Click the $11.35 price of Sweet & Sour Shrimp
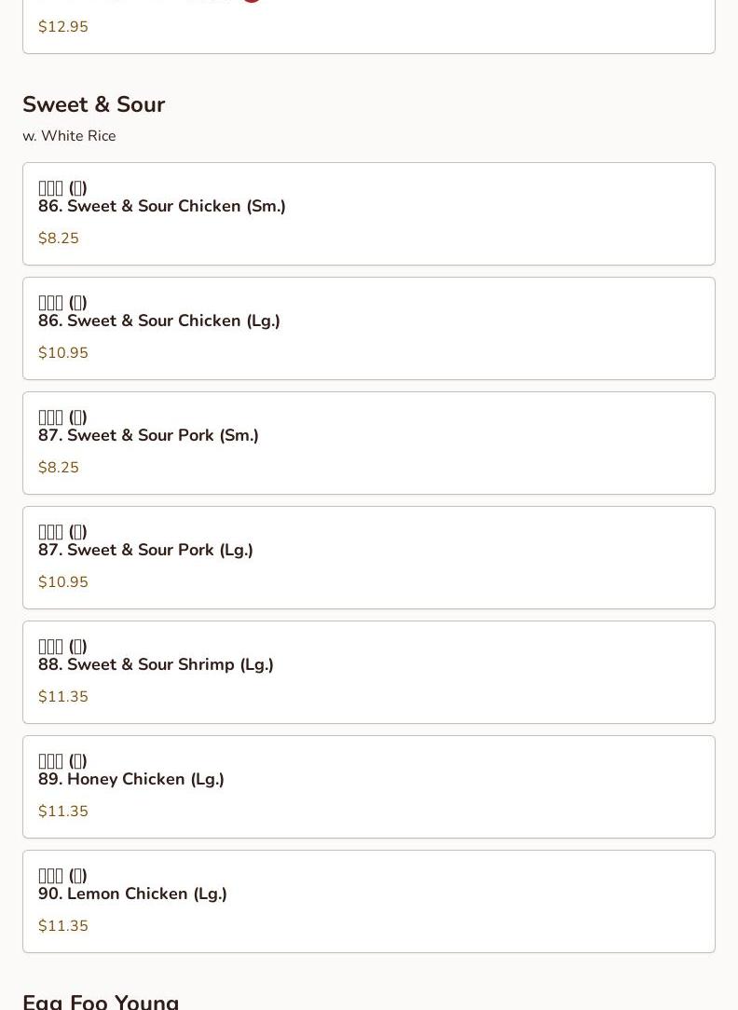Viewport: 738px width, 1010px height. (63, 697)
